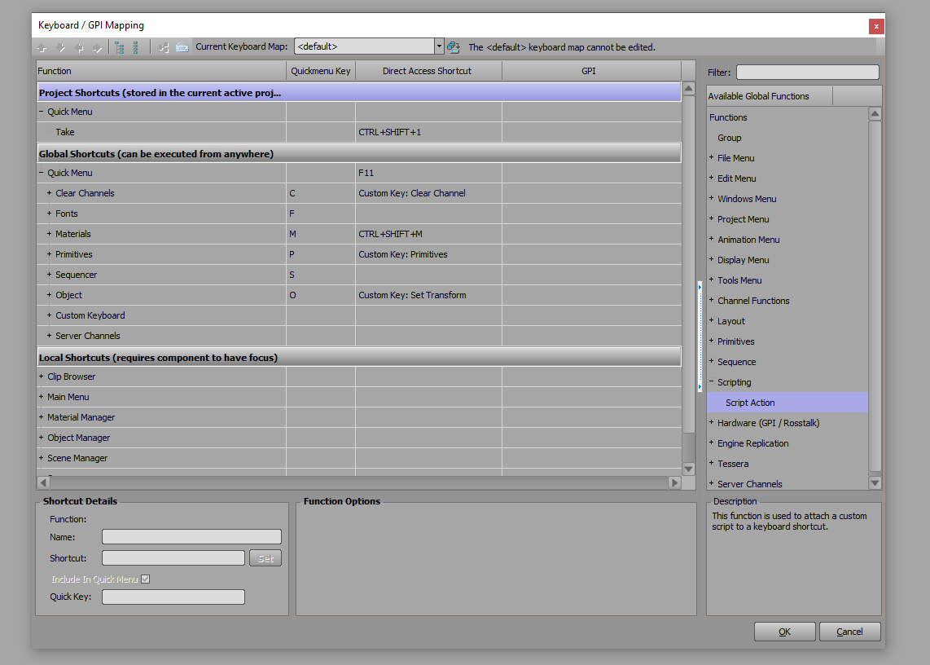Toggle the Include In Quick Menu checkbox
This screenshot has width=930, height=665.
pyautogui.click(x=145, y=579)
